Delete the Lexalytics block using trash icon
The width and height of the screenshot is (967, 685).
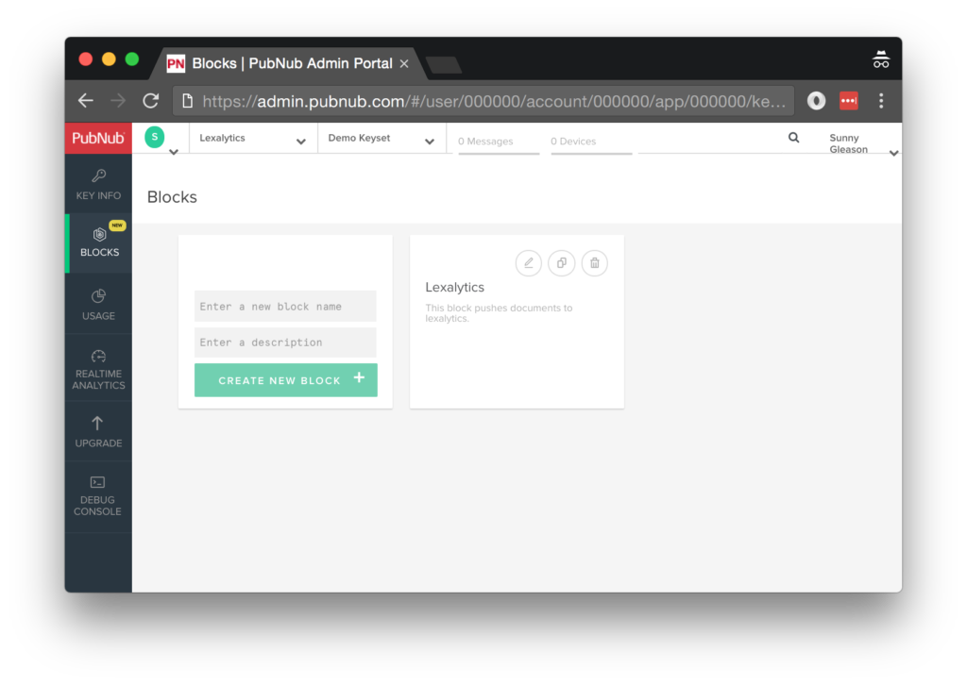pos(594,263)
